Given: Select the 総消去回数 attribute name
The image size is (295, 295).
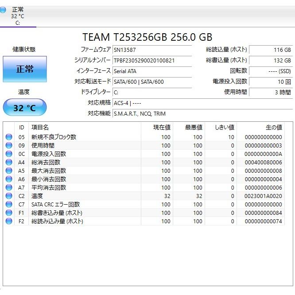Looking at the screenshot, I should 46,162.
